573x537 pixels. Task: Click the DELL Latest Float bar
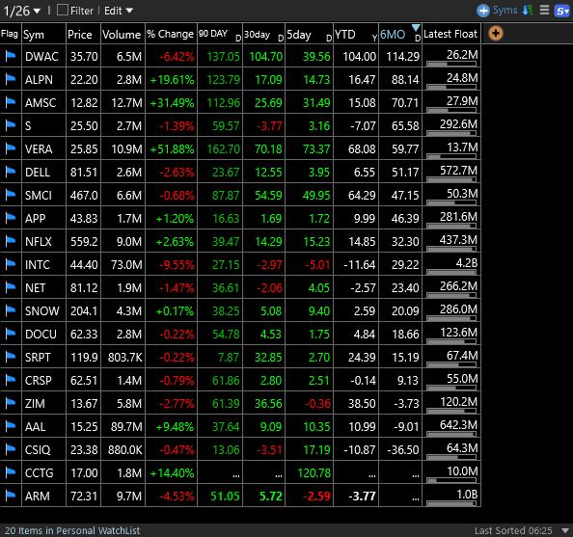coord(451,179)
